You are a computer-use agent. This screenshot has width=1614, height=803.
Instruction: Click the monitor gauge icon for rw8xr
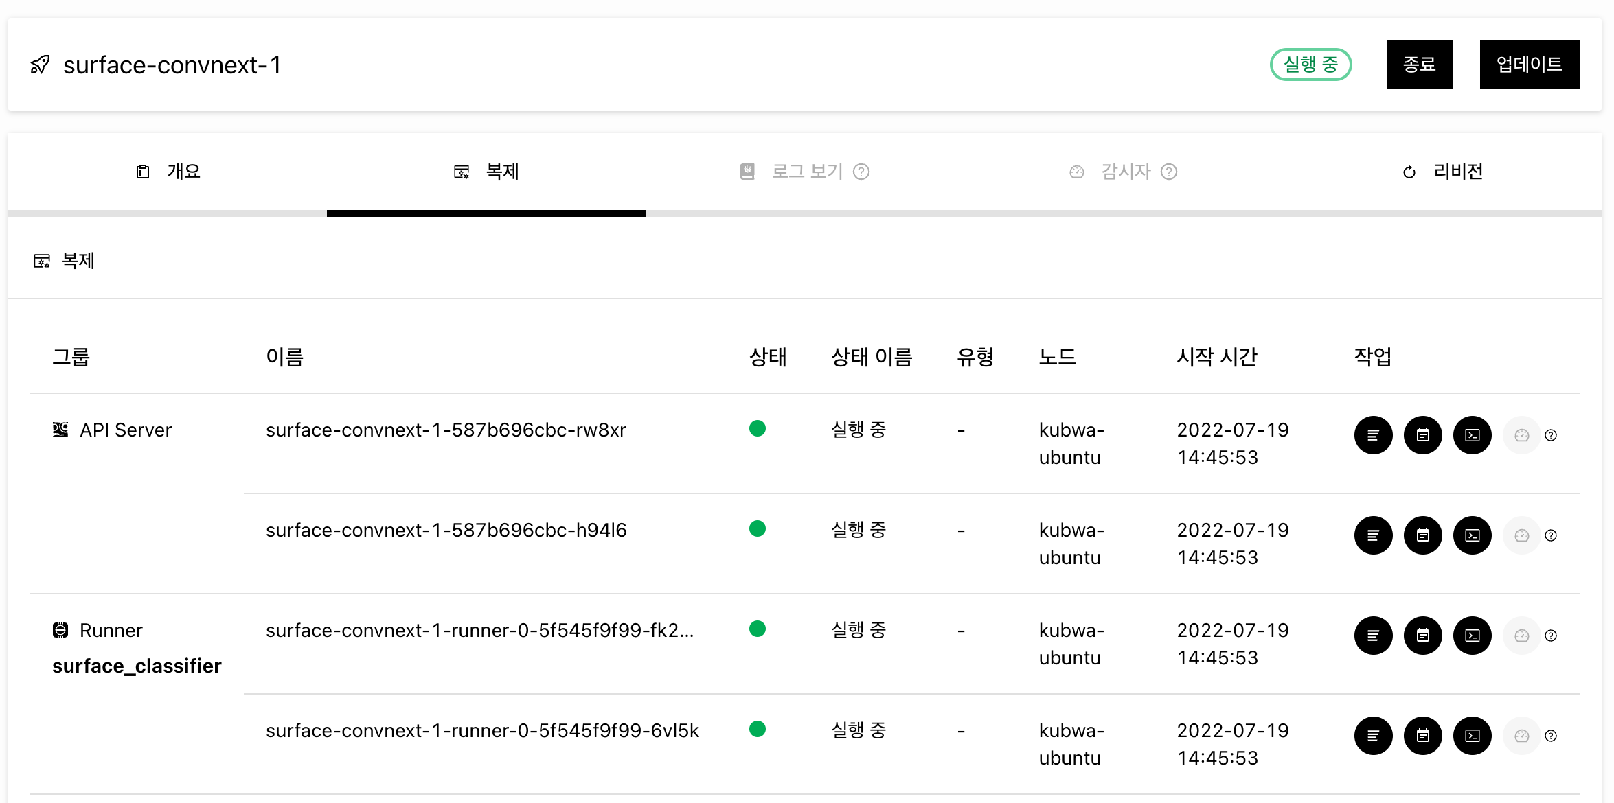click(1521, 435)
